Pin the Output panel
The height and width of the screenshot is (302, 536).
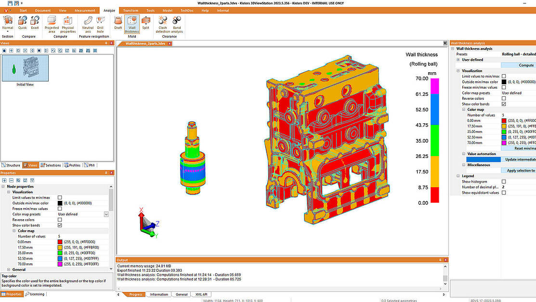click(x=440, y=260)
